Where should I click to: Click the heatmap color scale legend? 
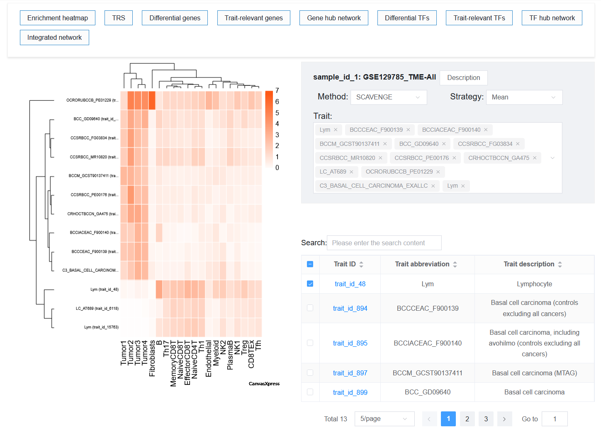(269, 129)
